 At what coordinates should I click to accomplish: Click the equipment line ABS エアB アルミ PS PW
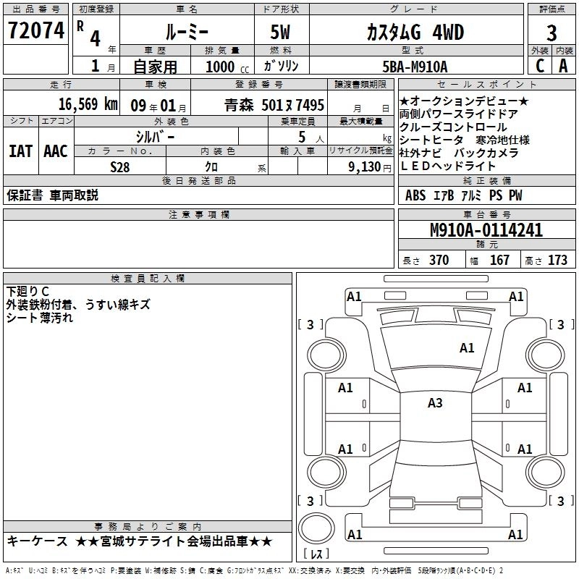(464, 195)
